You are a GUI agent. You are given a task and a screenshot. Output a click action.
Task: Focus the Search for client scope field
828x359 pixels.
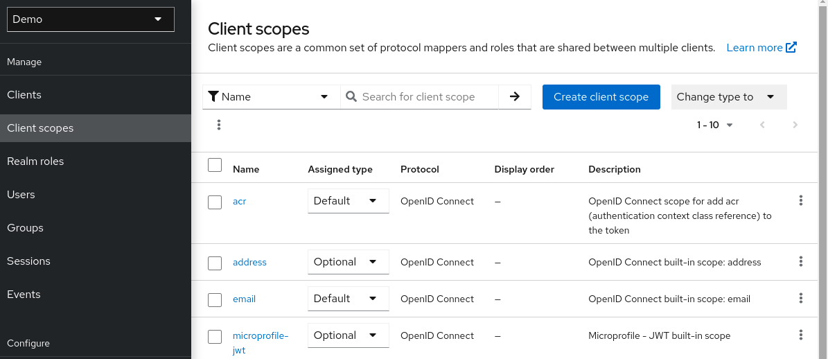(x=427, y=97)
